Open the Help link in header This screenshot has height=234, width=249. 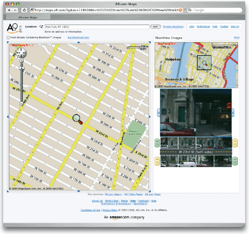pos(215,26)
